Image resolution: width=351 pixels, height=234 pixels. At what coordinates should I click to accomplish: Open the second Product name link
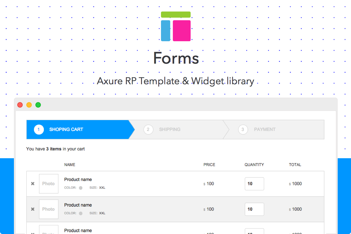coord(78,205)
